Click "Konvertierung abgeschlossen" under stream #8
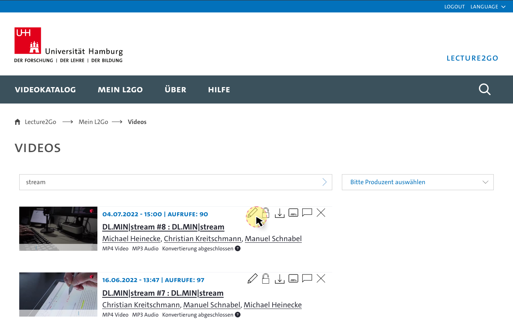This screenshot has height=321, width=513. [198, 249]
